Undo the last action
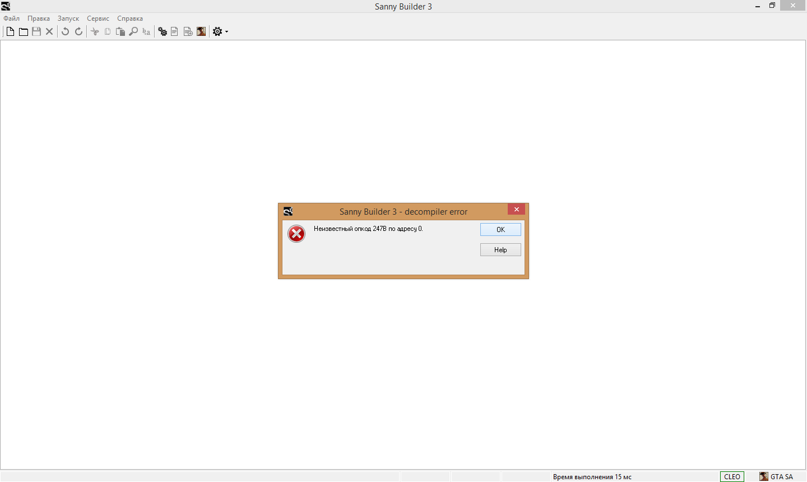The image size is (807, 482). pos(65,31)
